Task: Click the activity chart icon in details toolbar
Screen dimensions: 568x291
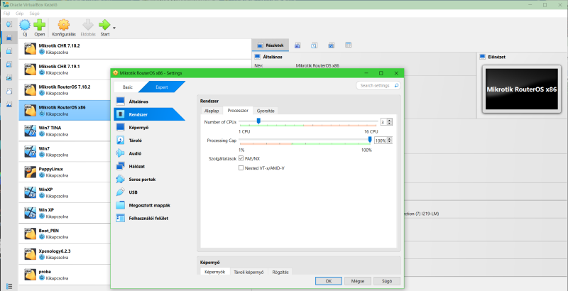Action: point(331,45)
